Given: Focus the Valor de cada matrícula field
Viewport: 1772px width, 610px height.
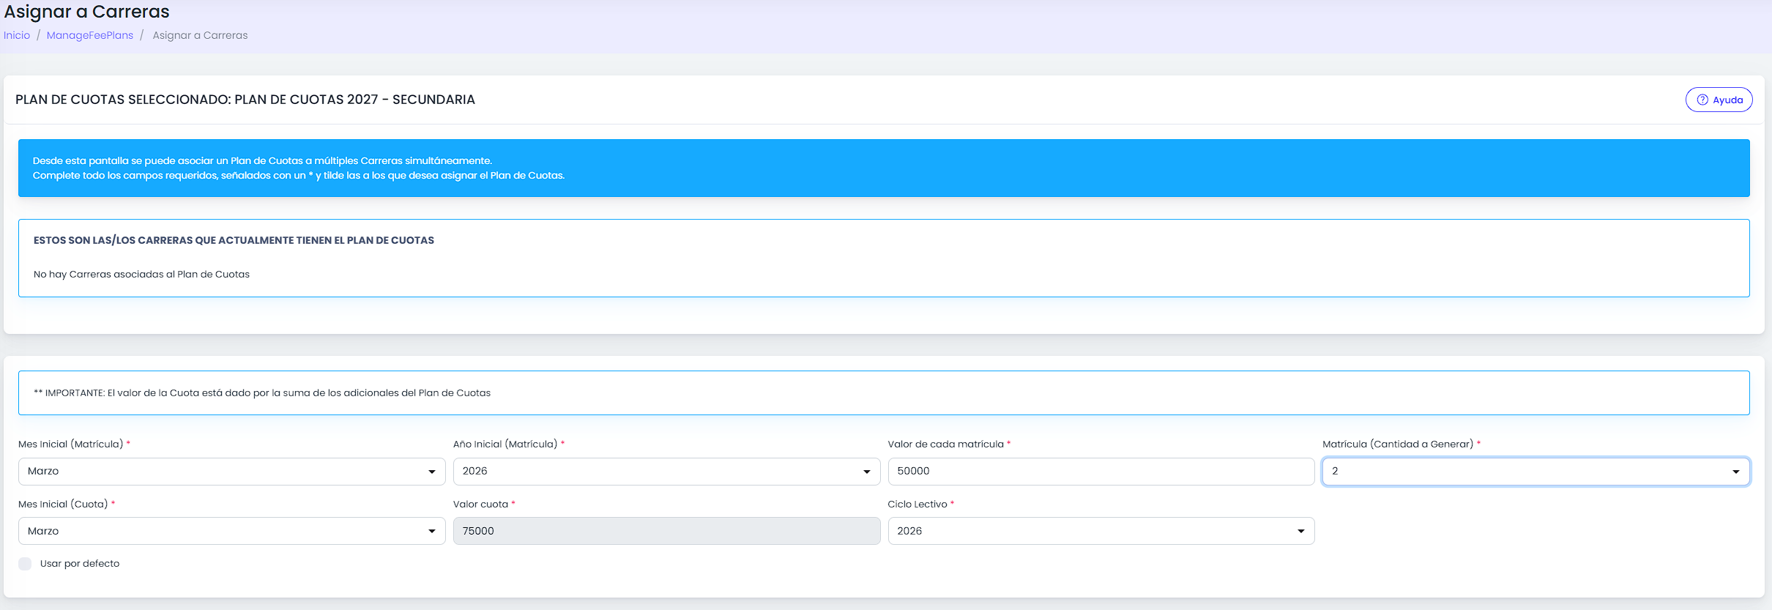Looking at the screenshot, I should [1101, 472].
